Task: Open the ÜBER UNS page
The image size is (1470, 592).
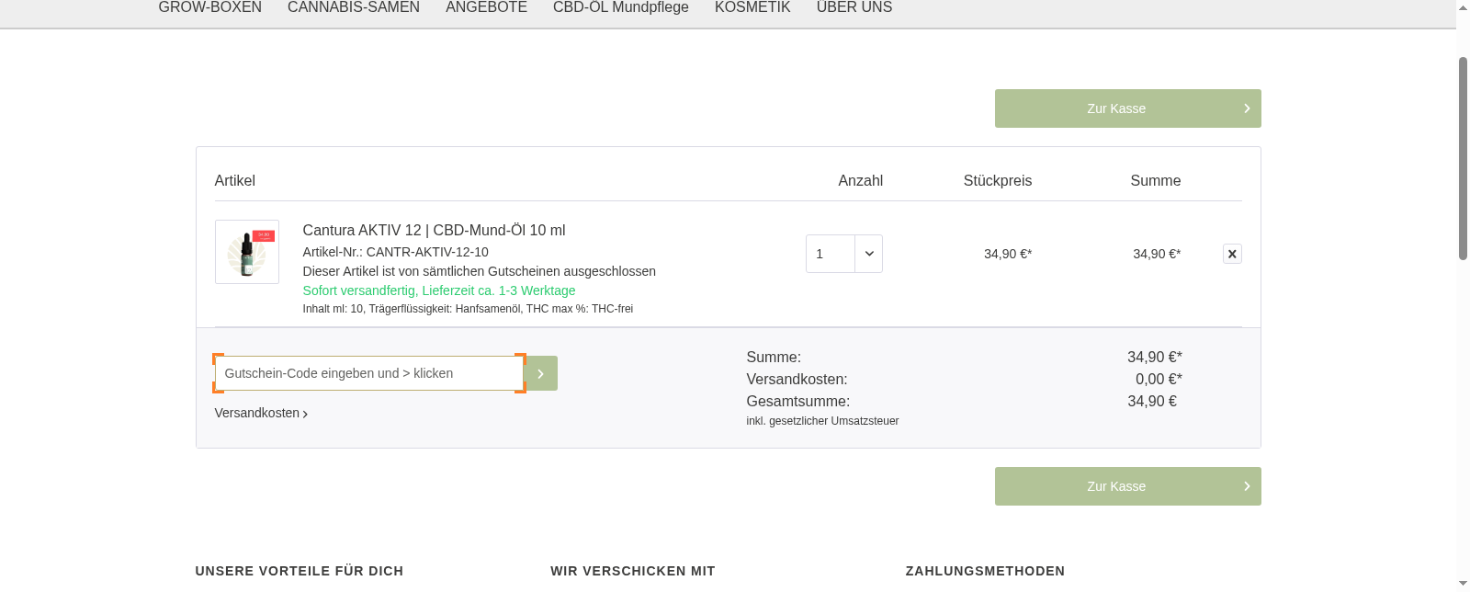Action: (x=854, y=7)
